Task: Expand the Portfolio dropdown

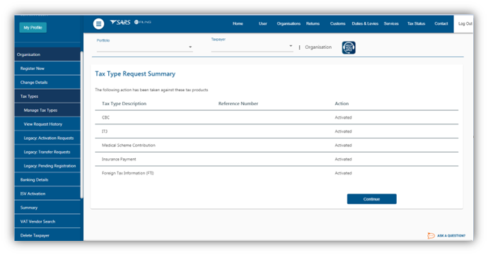Action: (145, 47)
